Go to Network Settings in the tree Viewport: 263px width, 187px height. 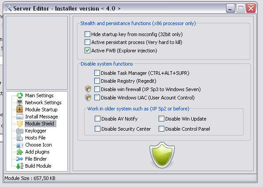coord(43,103)
